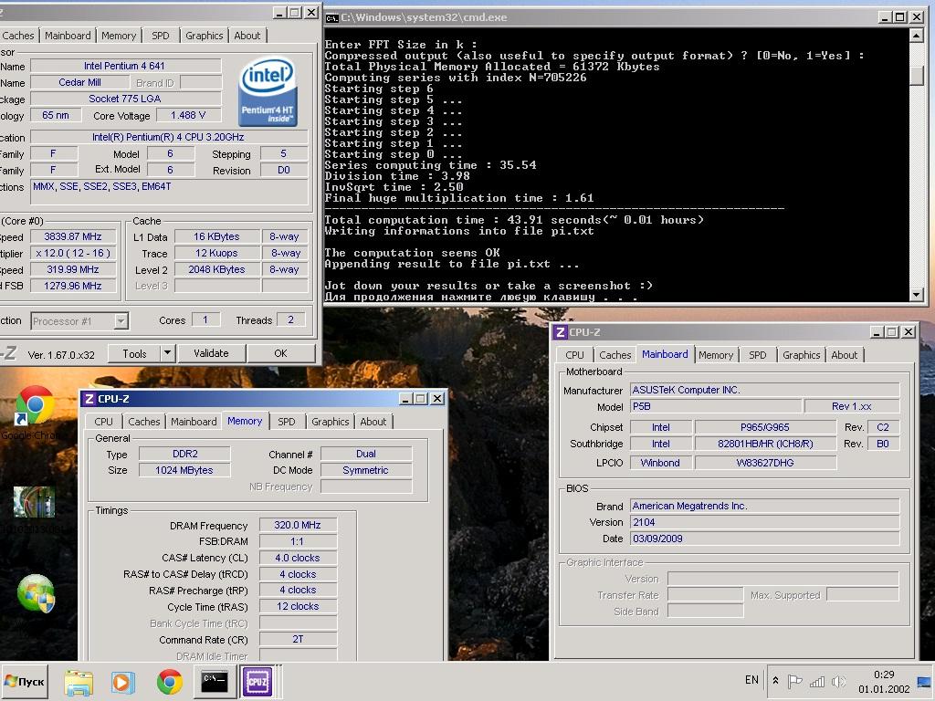This screenshot has height=701, width=935.
Task: Click the BIOS version 2104 field
Action: 764,522
